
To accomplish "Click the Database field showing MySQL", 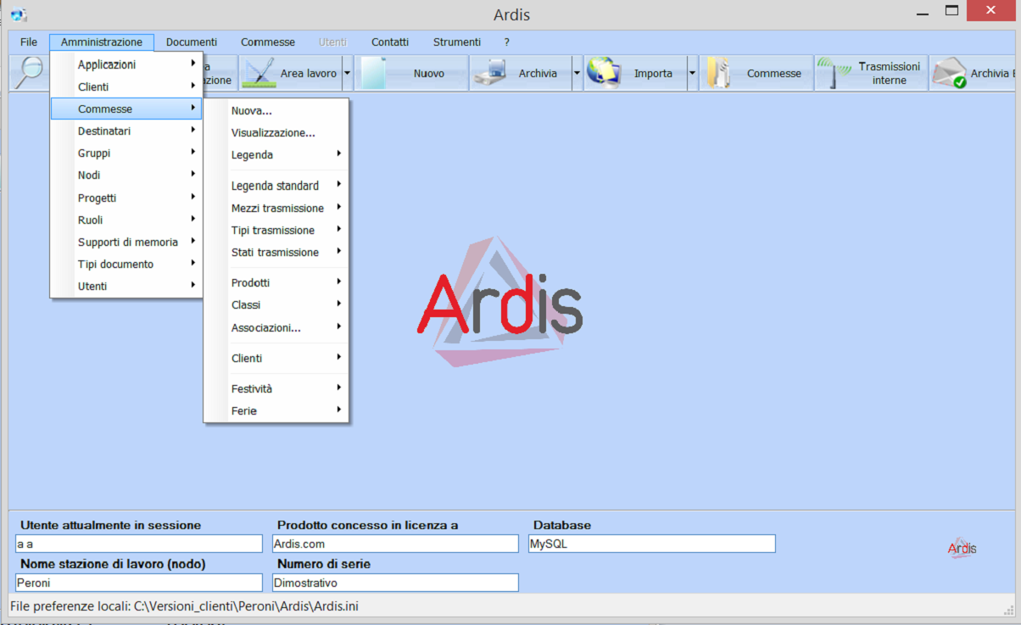I will pos(651,544).
